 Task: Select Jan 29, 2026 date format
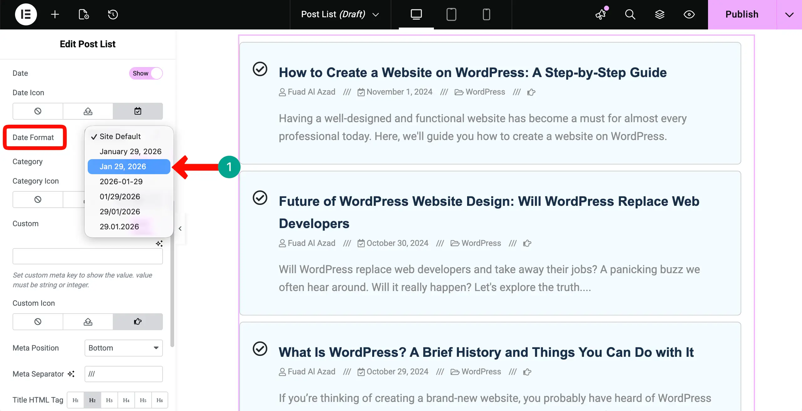click(123, 167)
